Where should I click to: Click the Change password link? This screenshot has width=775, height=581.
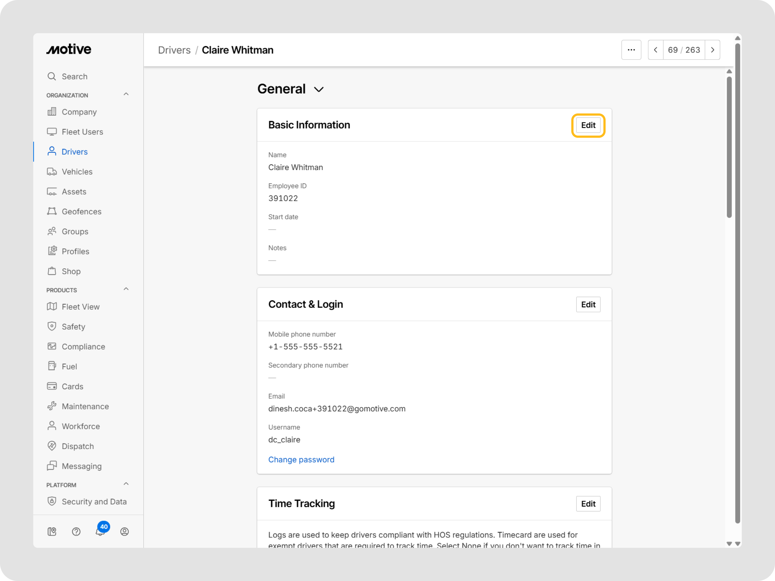pyautogui.click(x=301, y=460)
